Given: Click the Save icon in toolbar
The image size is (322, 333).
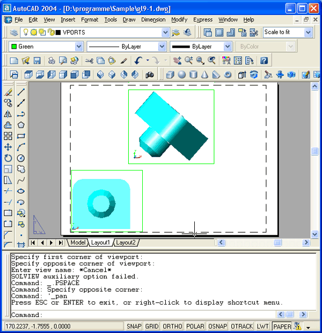Looking at the screenshot, I should pyautogui.click(x=37, y=61).
